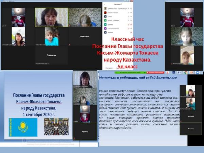Click parliament hall photo on slide
The width and height of the screenshot is (204, 153).
point(56,126)
